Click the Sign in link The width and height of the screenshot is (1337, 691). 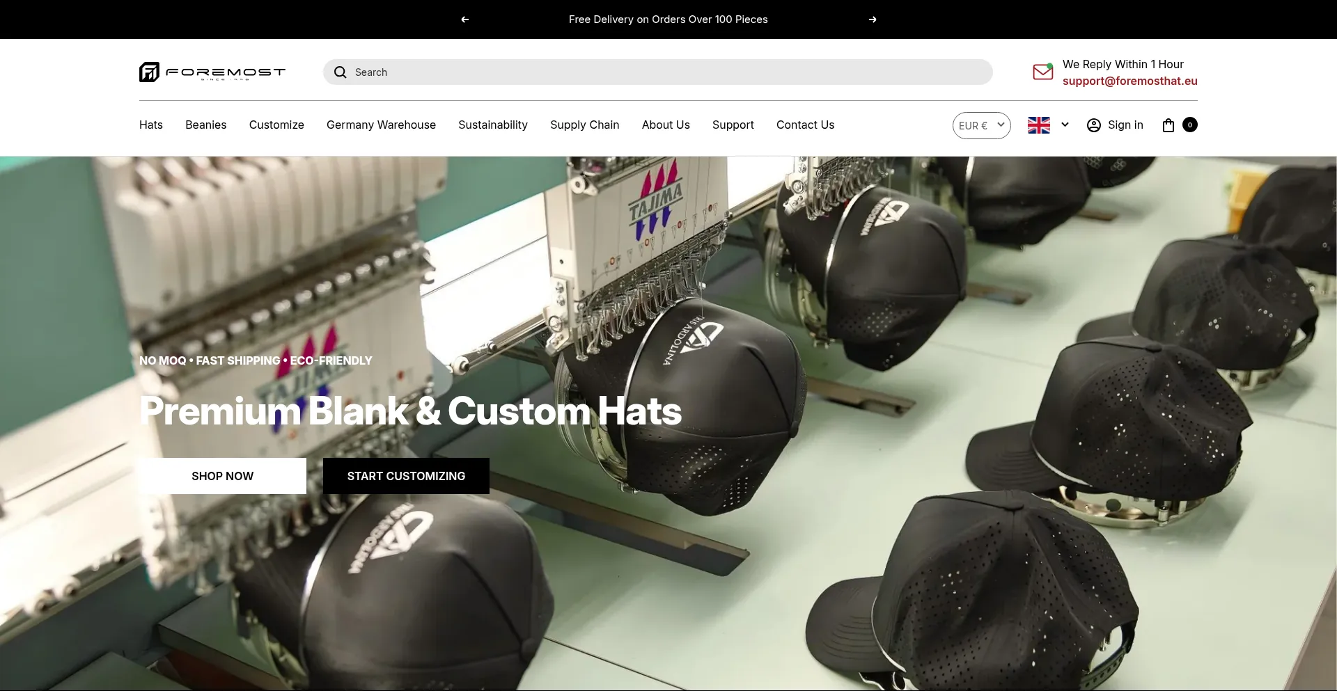click(x=1125, y=125)
